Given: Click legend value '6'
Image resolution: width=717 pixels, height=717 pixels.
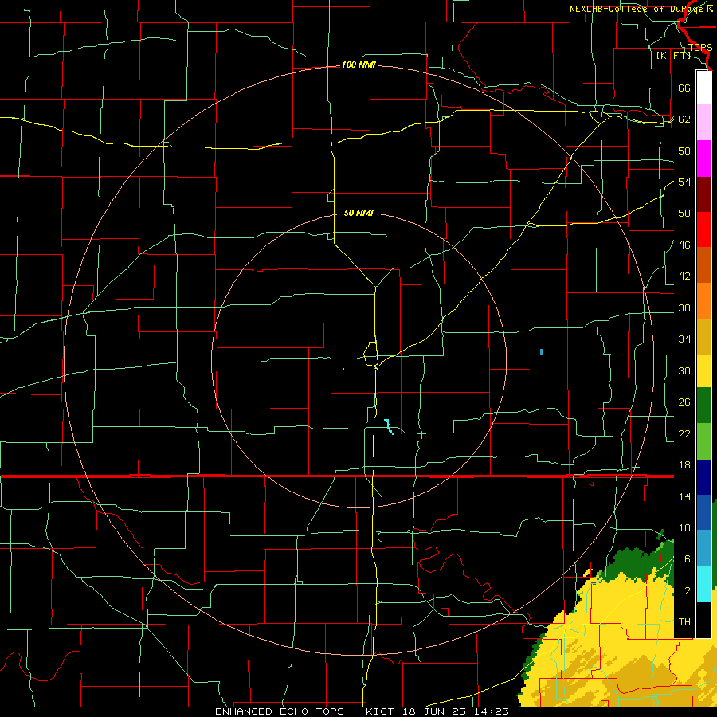Looking at the screenshot, I should coord(687,559).
